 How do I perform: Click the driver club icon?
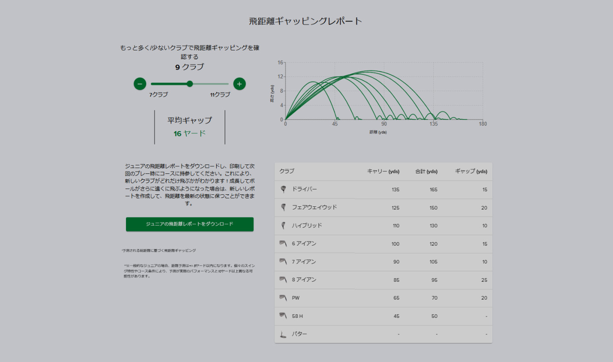[282, 189]
